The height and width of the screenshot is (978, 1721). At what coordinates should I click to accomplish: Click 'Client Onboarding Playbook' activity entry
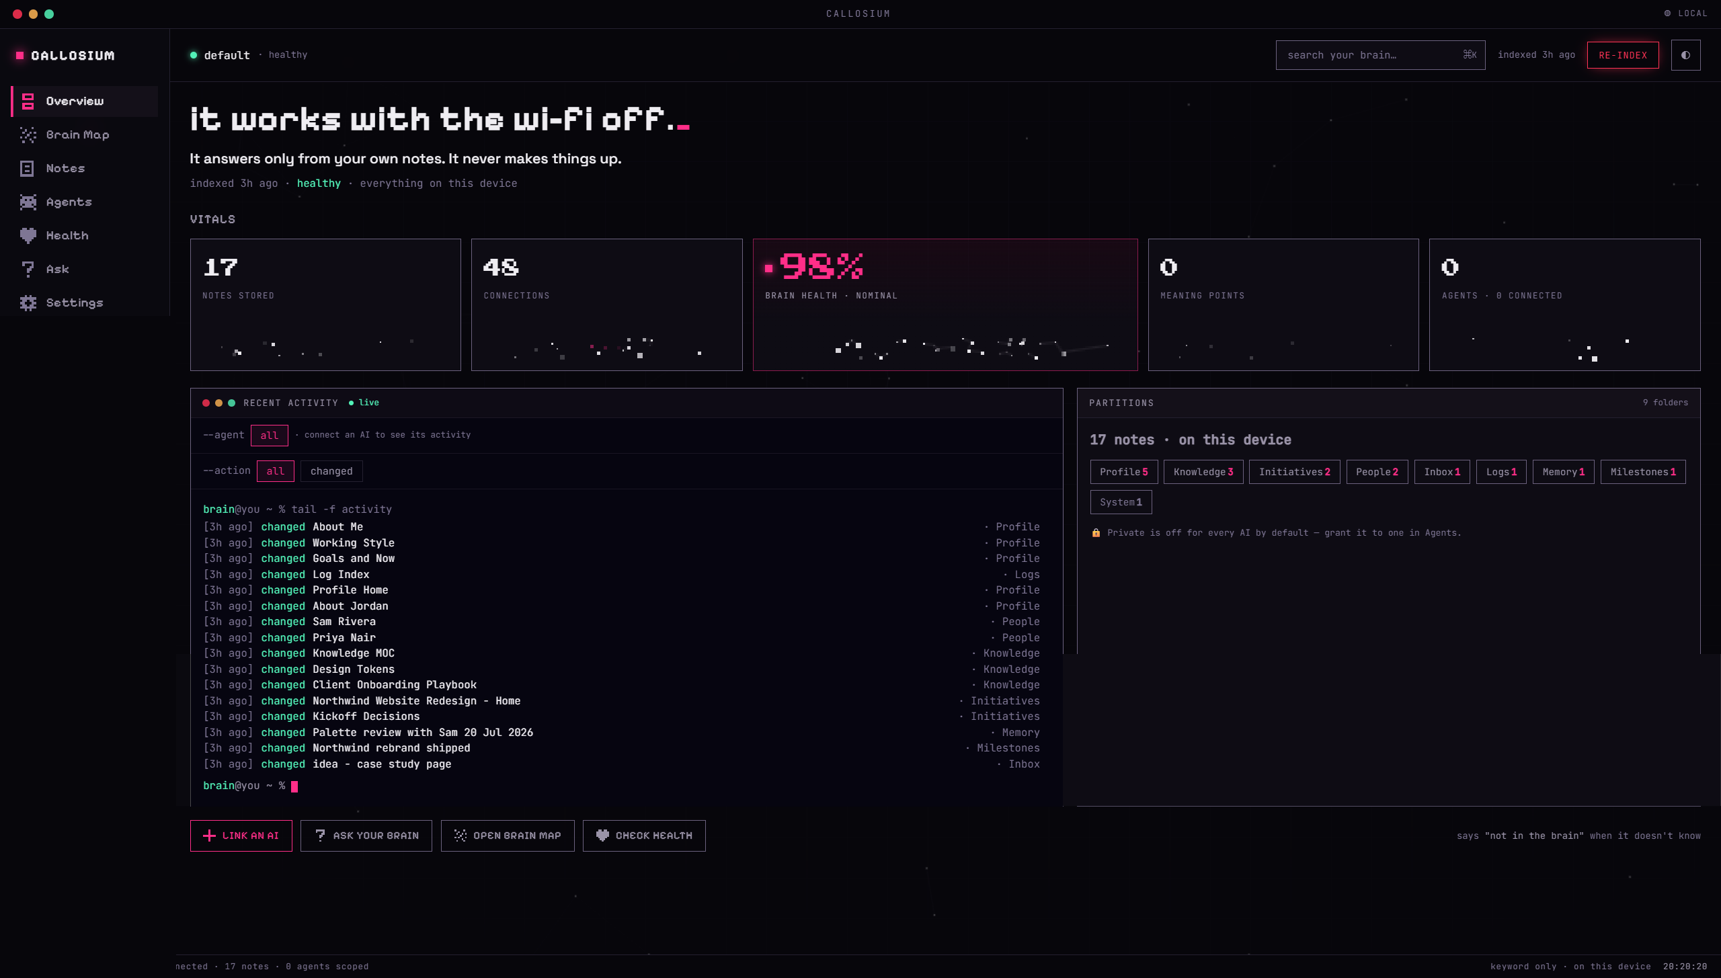pyautogui.click(x=621, y=685)
